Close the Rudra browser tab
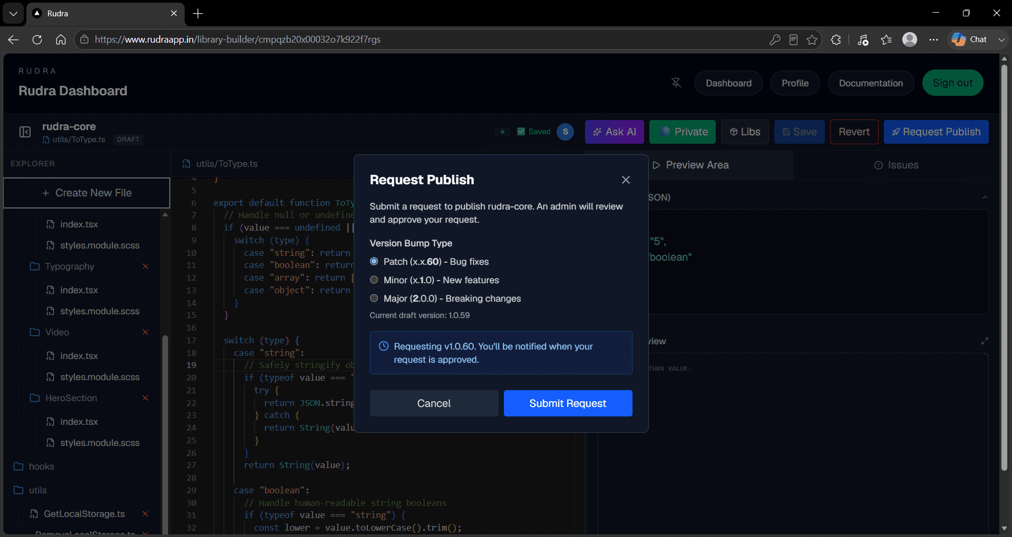This screenshot has width=1012, height=537. tap(174, 13)
